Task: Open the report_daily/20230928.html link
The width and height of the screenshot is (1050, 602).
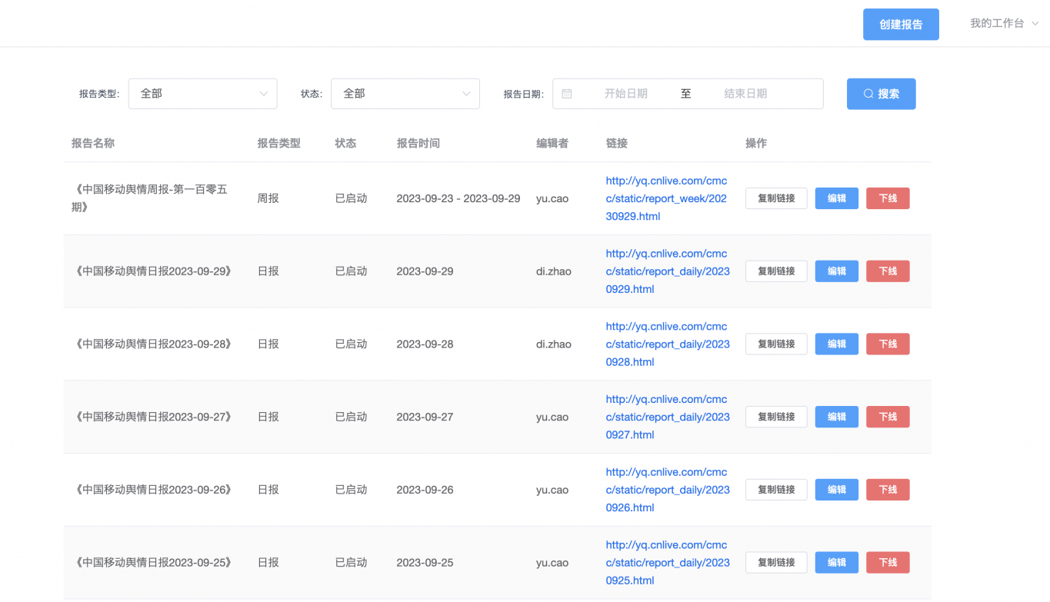Action: (667, 344)
